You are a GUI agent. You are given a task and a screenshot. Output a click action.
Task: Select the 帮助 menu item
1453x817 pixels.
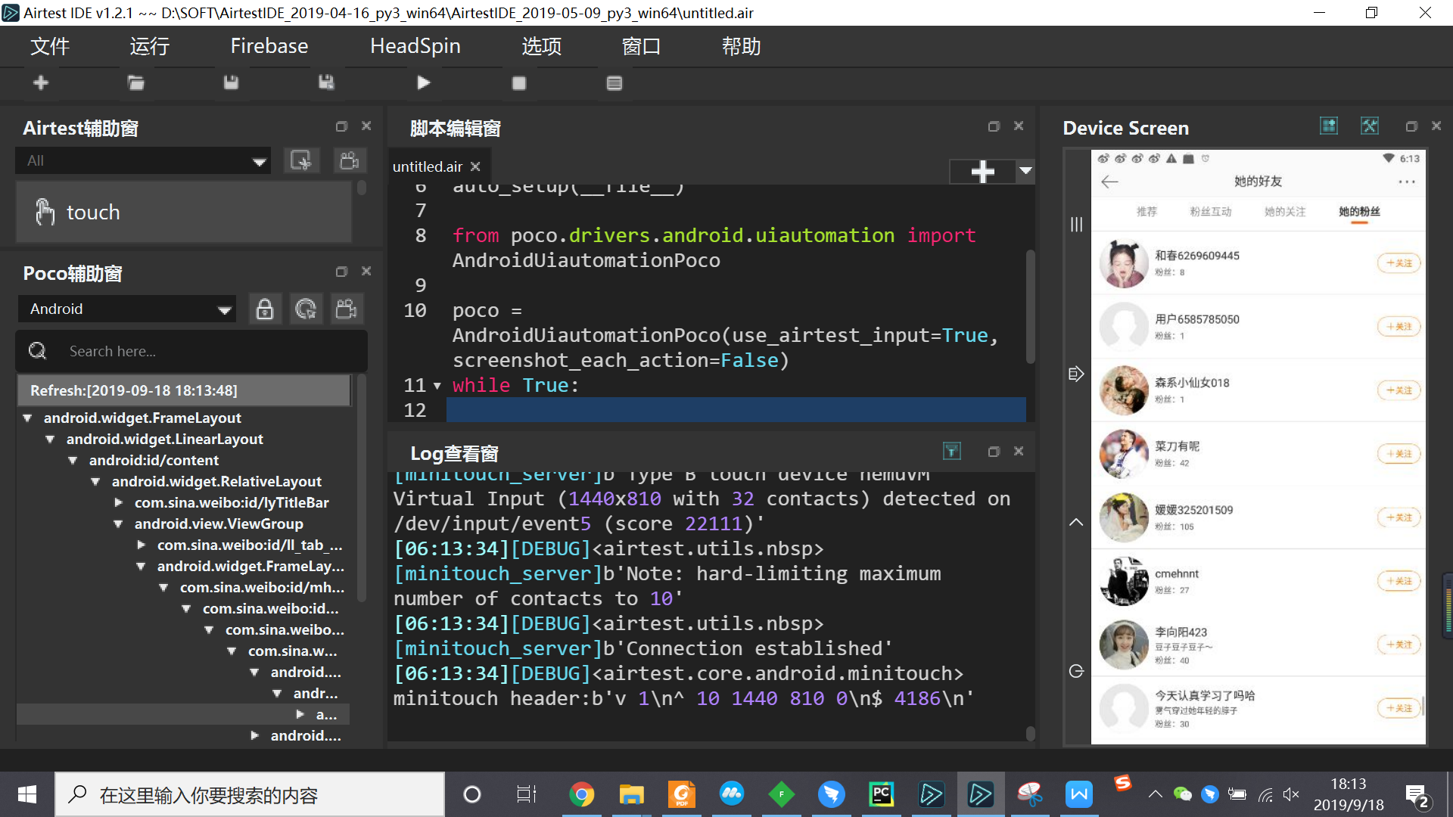[739, 46]
